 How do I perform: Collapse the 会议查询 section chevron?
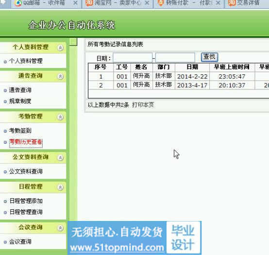point(60,228)
